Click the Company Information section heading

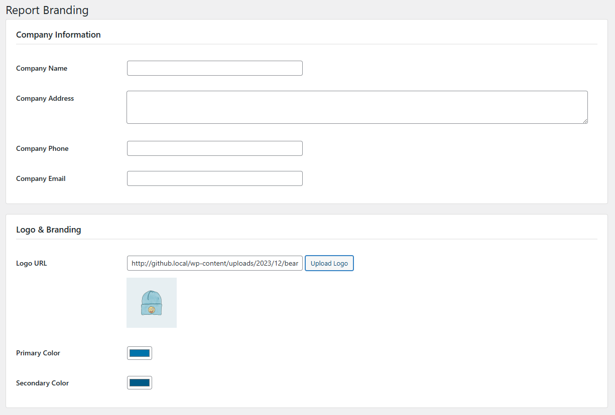[x=58, y=35]
